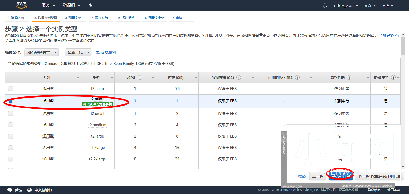Click the vCPU value 8 cell
This screenshot has height=194, width=409.
pyautogui.click(x=135, y=159)
